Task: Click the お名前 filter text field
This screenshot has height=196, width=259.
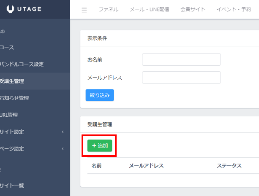Action: [x=181, y=60]
